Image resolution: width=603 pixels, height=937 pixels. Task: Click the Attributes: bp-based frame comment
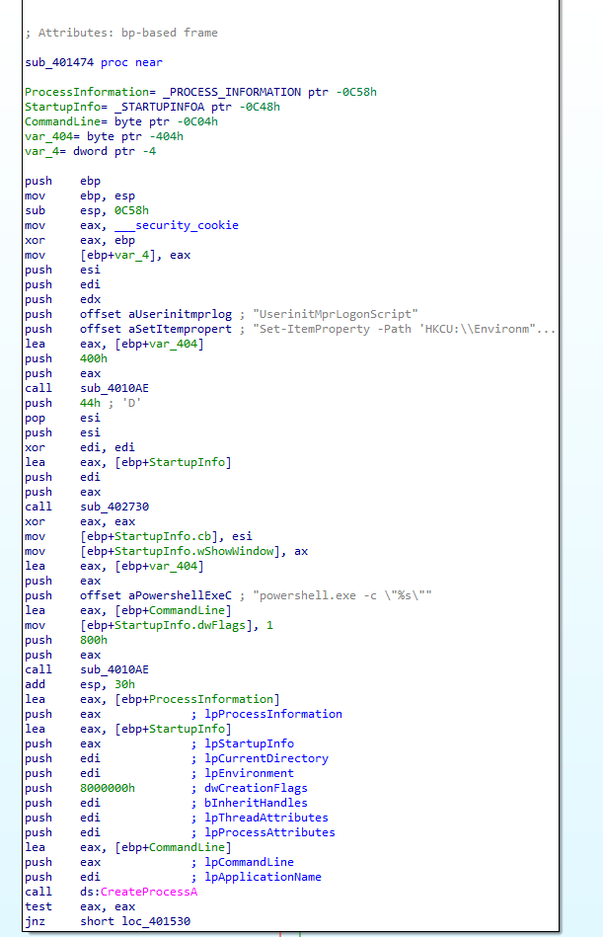[x=121, y=33]
